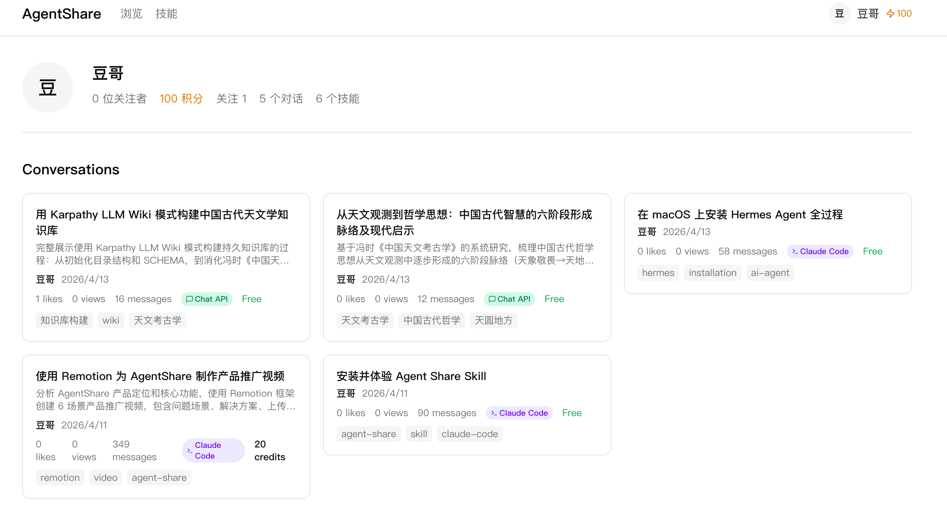The image size is (947, 513).
Task: Click author 豆哥 on Remotion card
Action: [x=45, y=425]
